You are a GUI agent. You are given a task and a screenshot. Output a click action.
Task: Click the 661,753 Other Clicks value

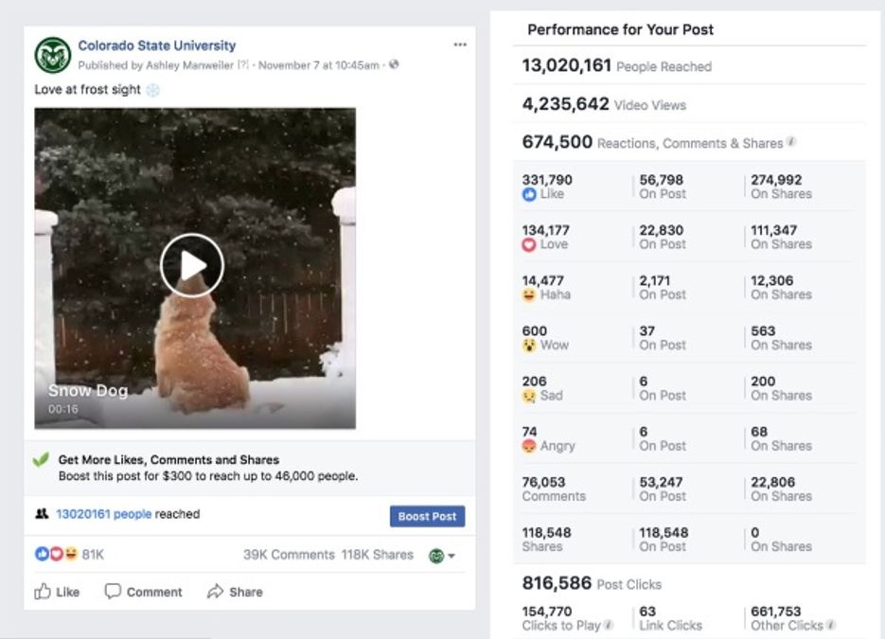coord(775,612)
